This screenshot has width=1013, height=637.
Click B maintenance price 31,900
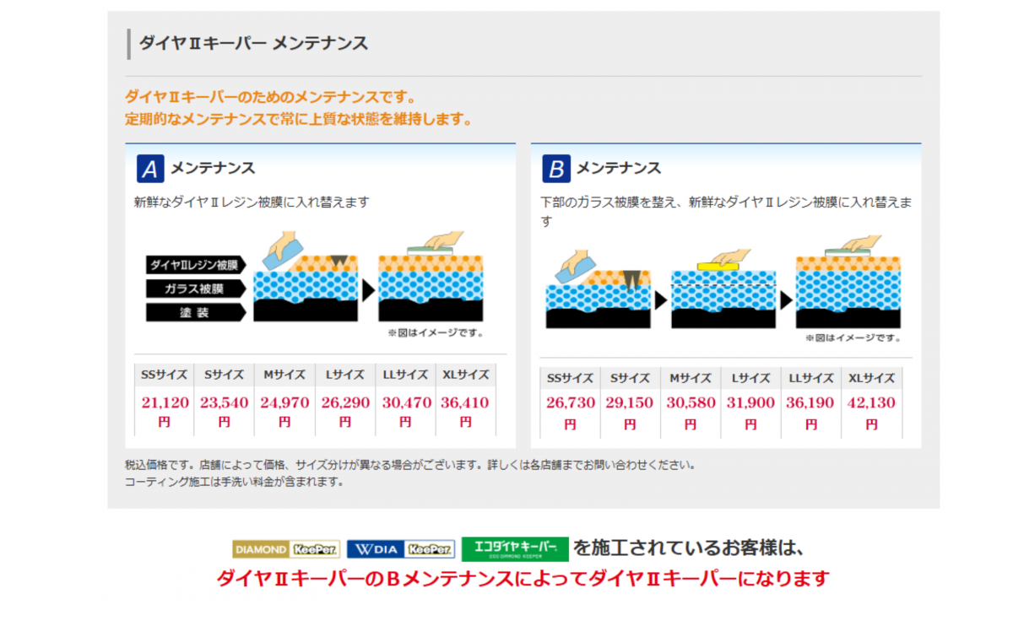pos(750,403)
